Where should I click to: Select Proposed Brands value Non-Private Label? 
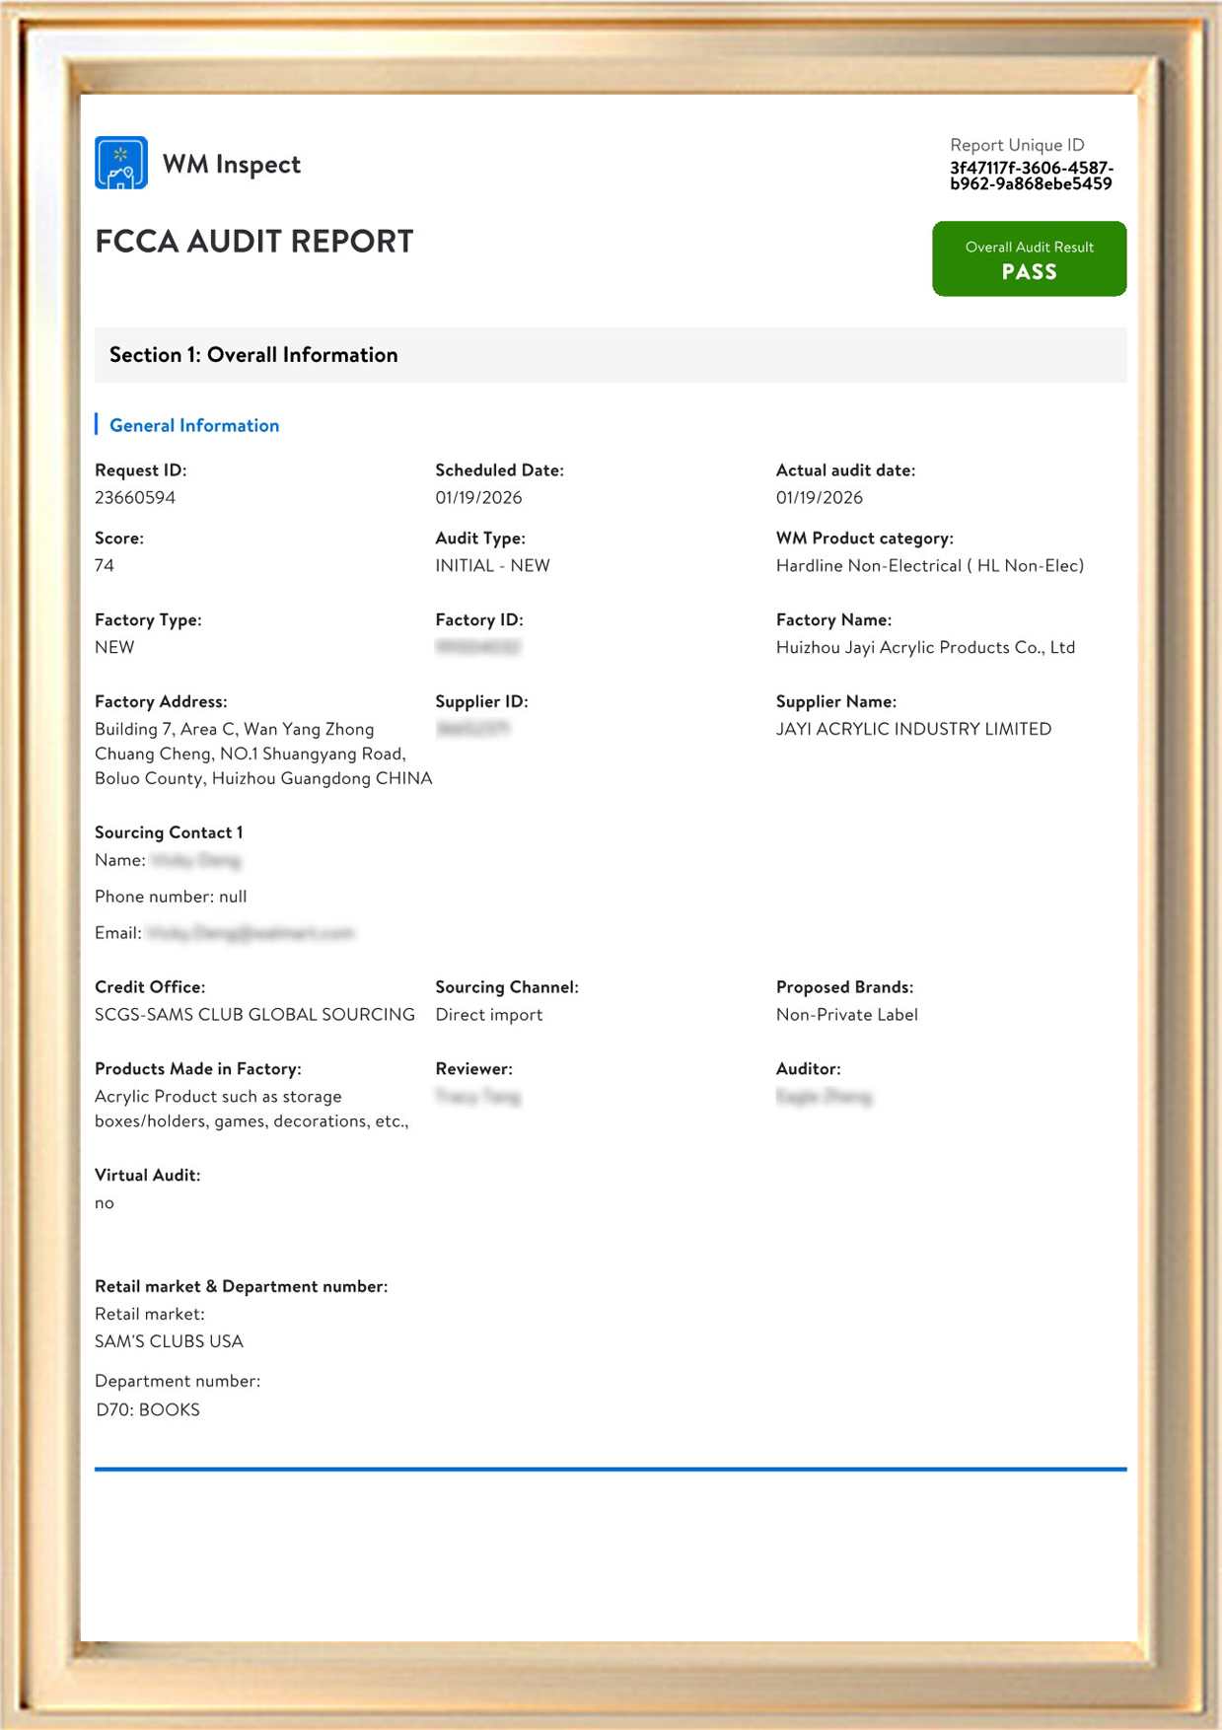[847, 1015]
